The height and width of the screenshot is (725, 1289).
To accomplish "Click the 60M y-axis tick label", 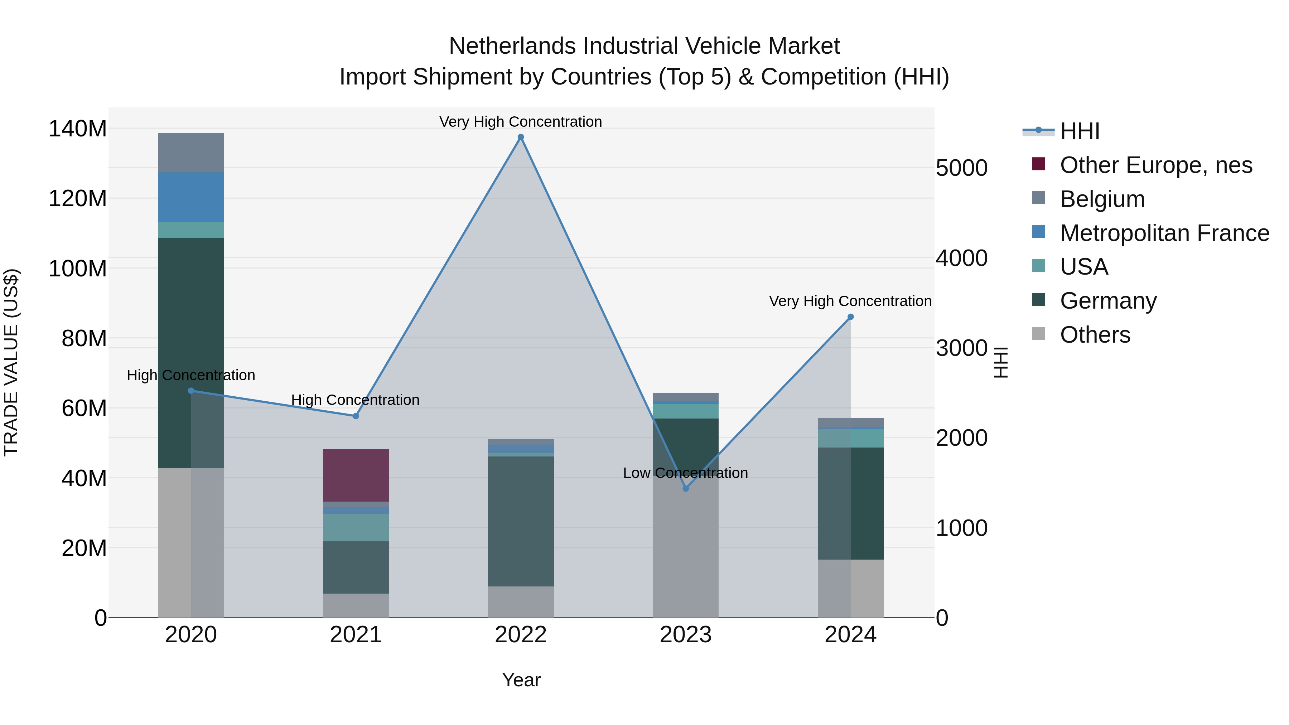I will click(x=84, y=408).
